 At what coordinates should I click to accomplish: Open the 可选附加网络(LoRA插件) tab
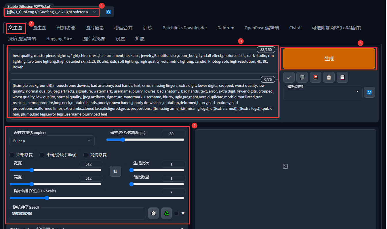click(x=337, y=28)
